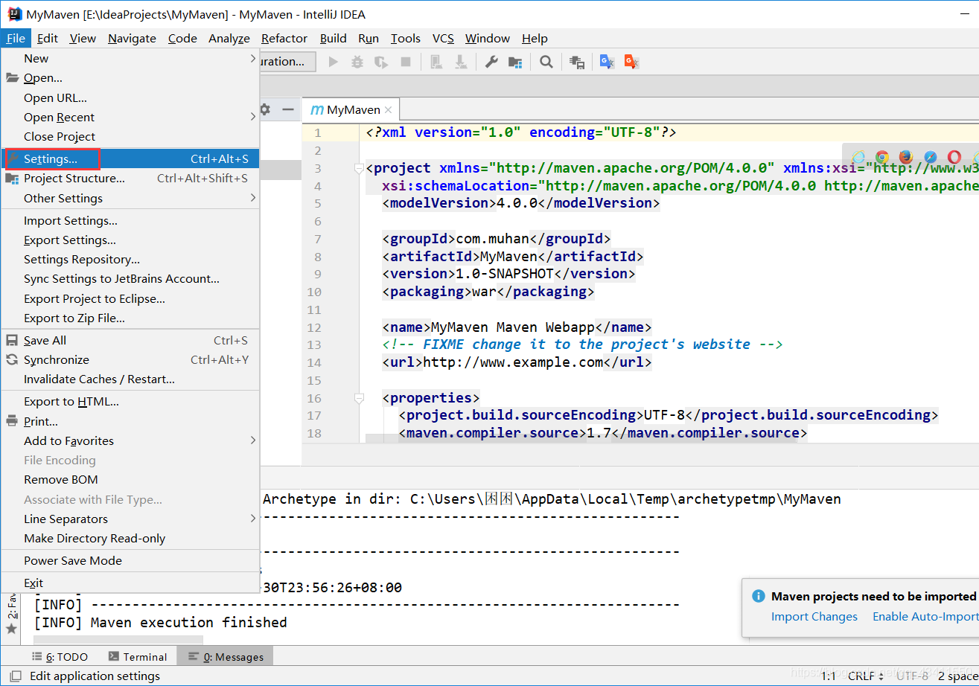Screen dimensions: 979x686
Task: Toggle Power Save Mode in File menu
Action: click(130, 560)
